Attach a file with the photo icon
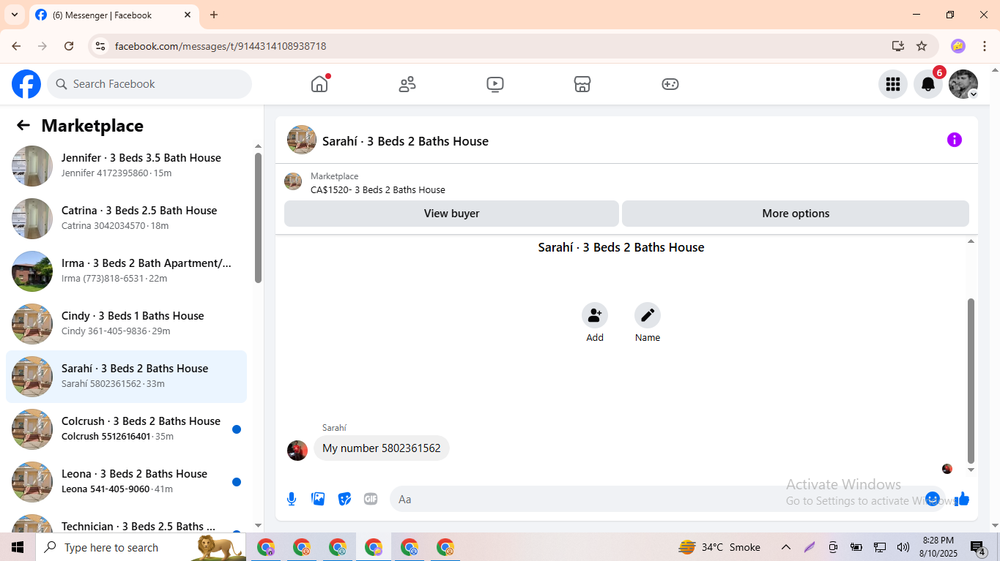Viewport: 1000px width, 561px height. coord(318,499)
